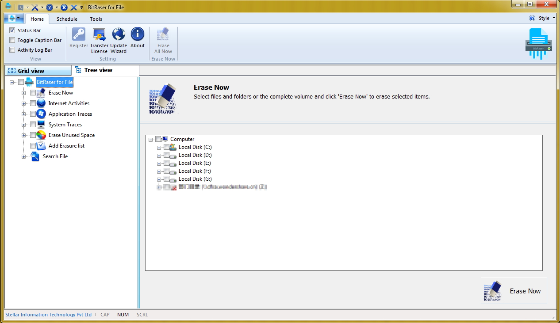Click the Add Erasure list checklist icon

click(41, 146)
